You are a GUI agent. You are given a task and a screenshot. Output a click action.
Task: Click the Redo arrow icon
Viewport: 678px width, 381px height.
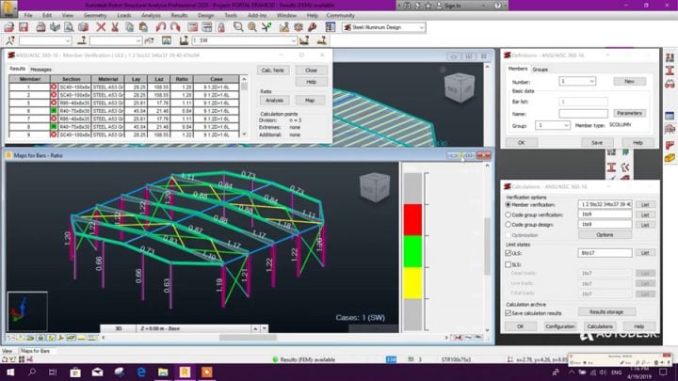point(175,27)
